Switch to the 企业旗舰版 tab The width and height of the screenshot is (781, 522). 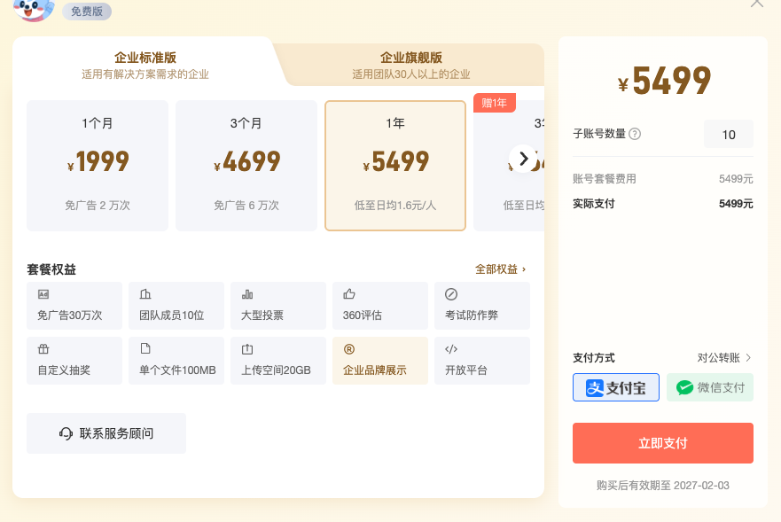pos(411,65)
